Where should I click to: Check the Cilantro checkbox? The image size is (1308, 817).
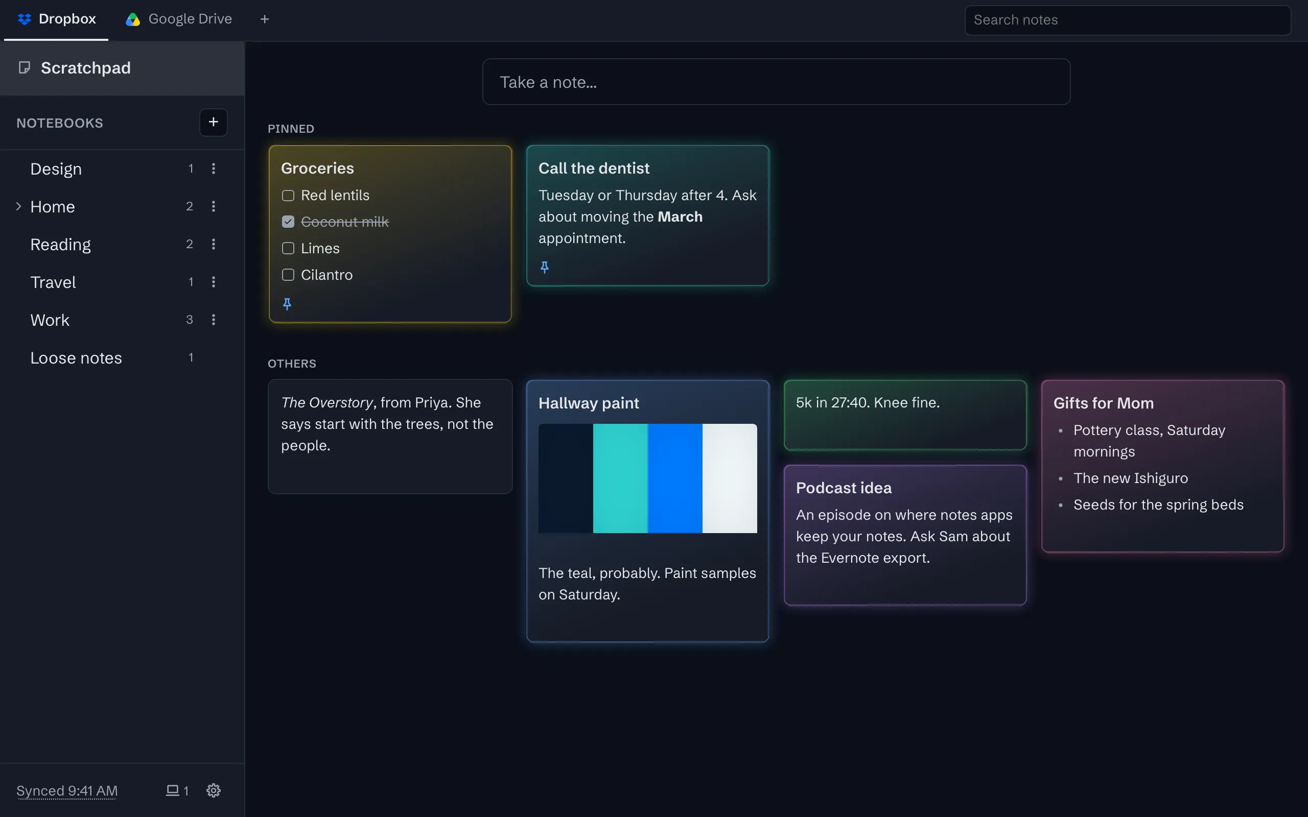pyautogui.click(x=288, y=275)
